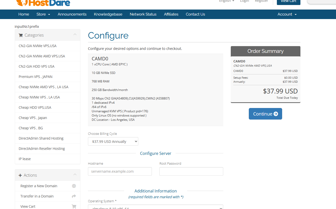Image resolution: width=336 pixels, height=209 pixels.
Task: Select CN2-GIA HDD VPS USA category
Action: pyautogui.click(x=48, y=66)
